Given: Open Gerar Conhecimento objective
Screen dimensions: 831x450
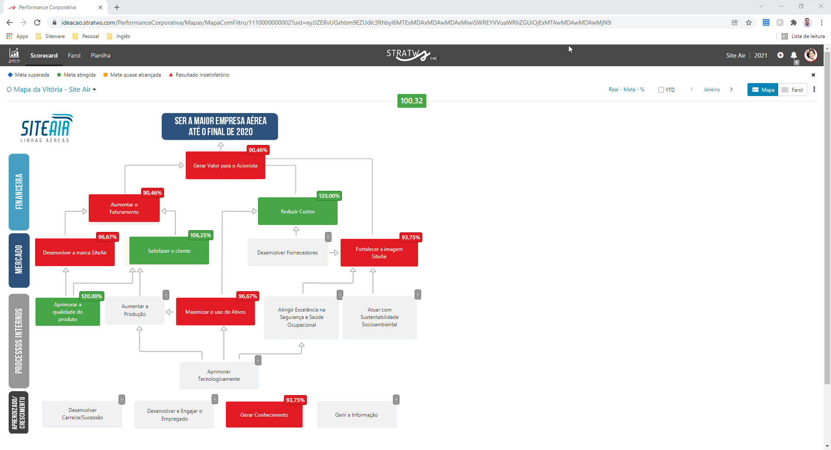Looking at the screenshot, I should pyautogui.click(x=264, y=415).
